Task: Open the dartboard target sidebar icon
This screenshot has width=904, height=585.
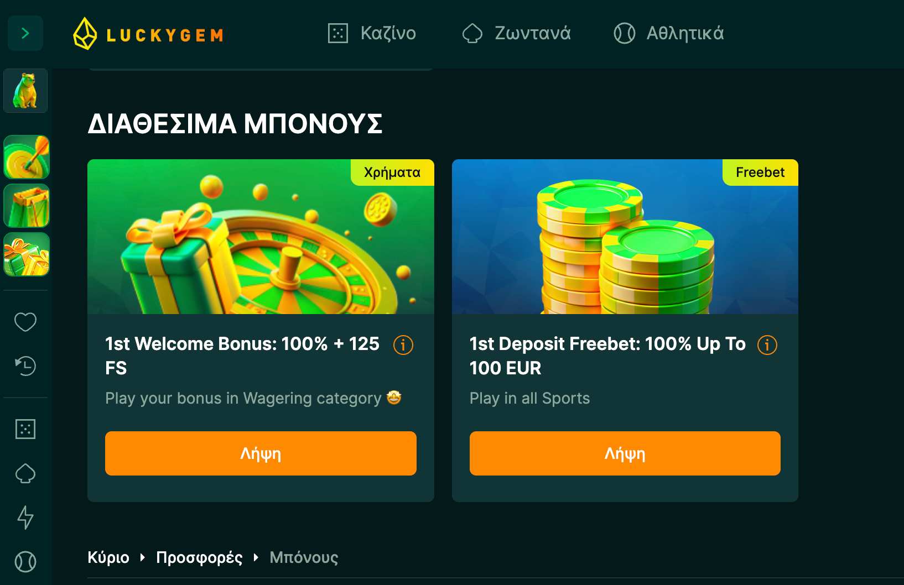Action: [27, 157]
